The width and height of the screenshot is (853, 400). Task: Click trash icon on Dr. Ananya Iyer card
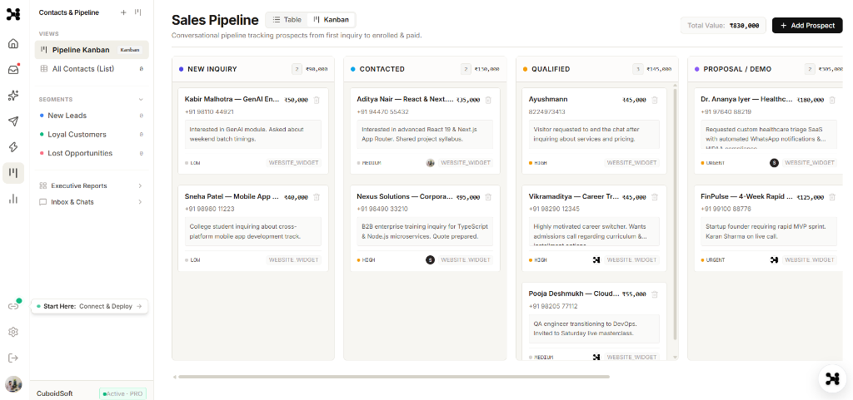832,100
